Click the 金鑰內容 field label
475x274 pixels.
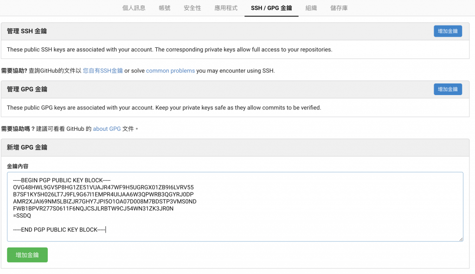(18, 166)
